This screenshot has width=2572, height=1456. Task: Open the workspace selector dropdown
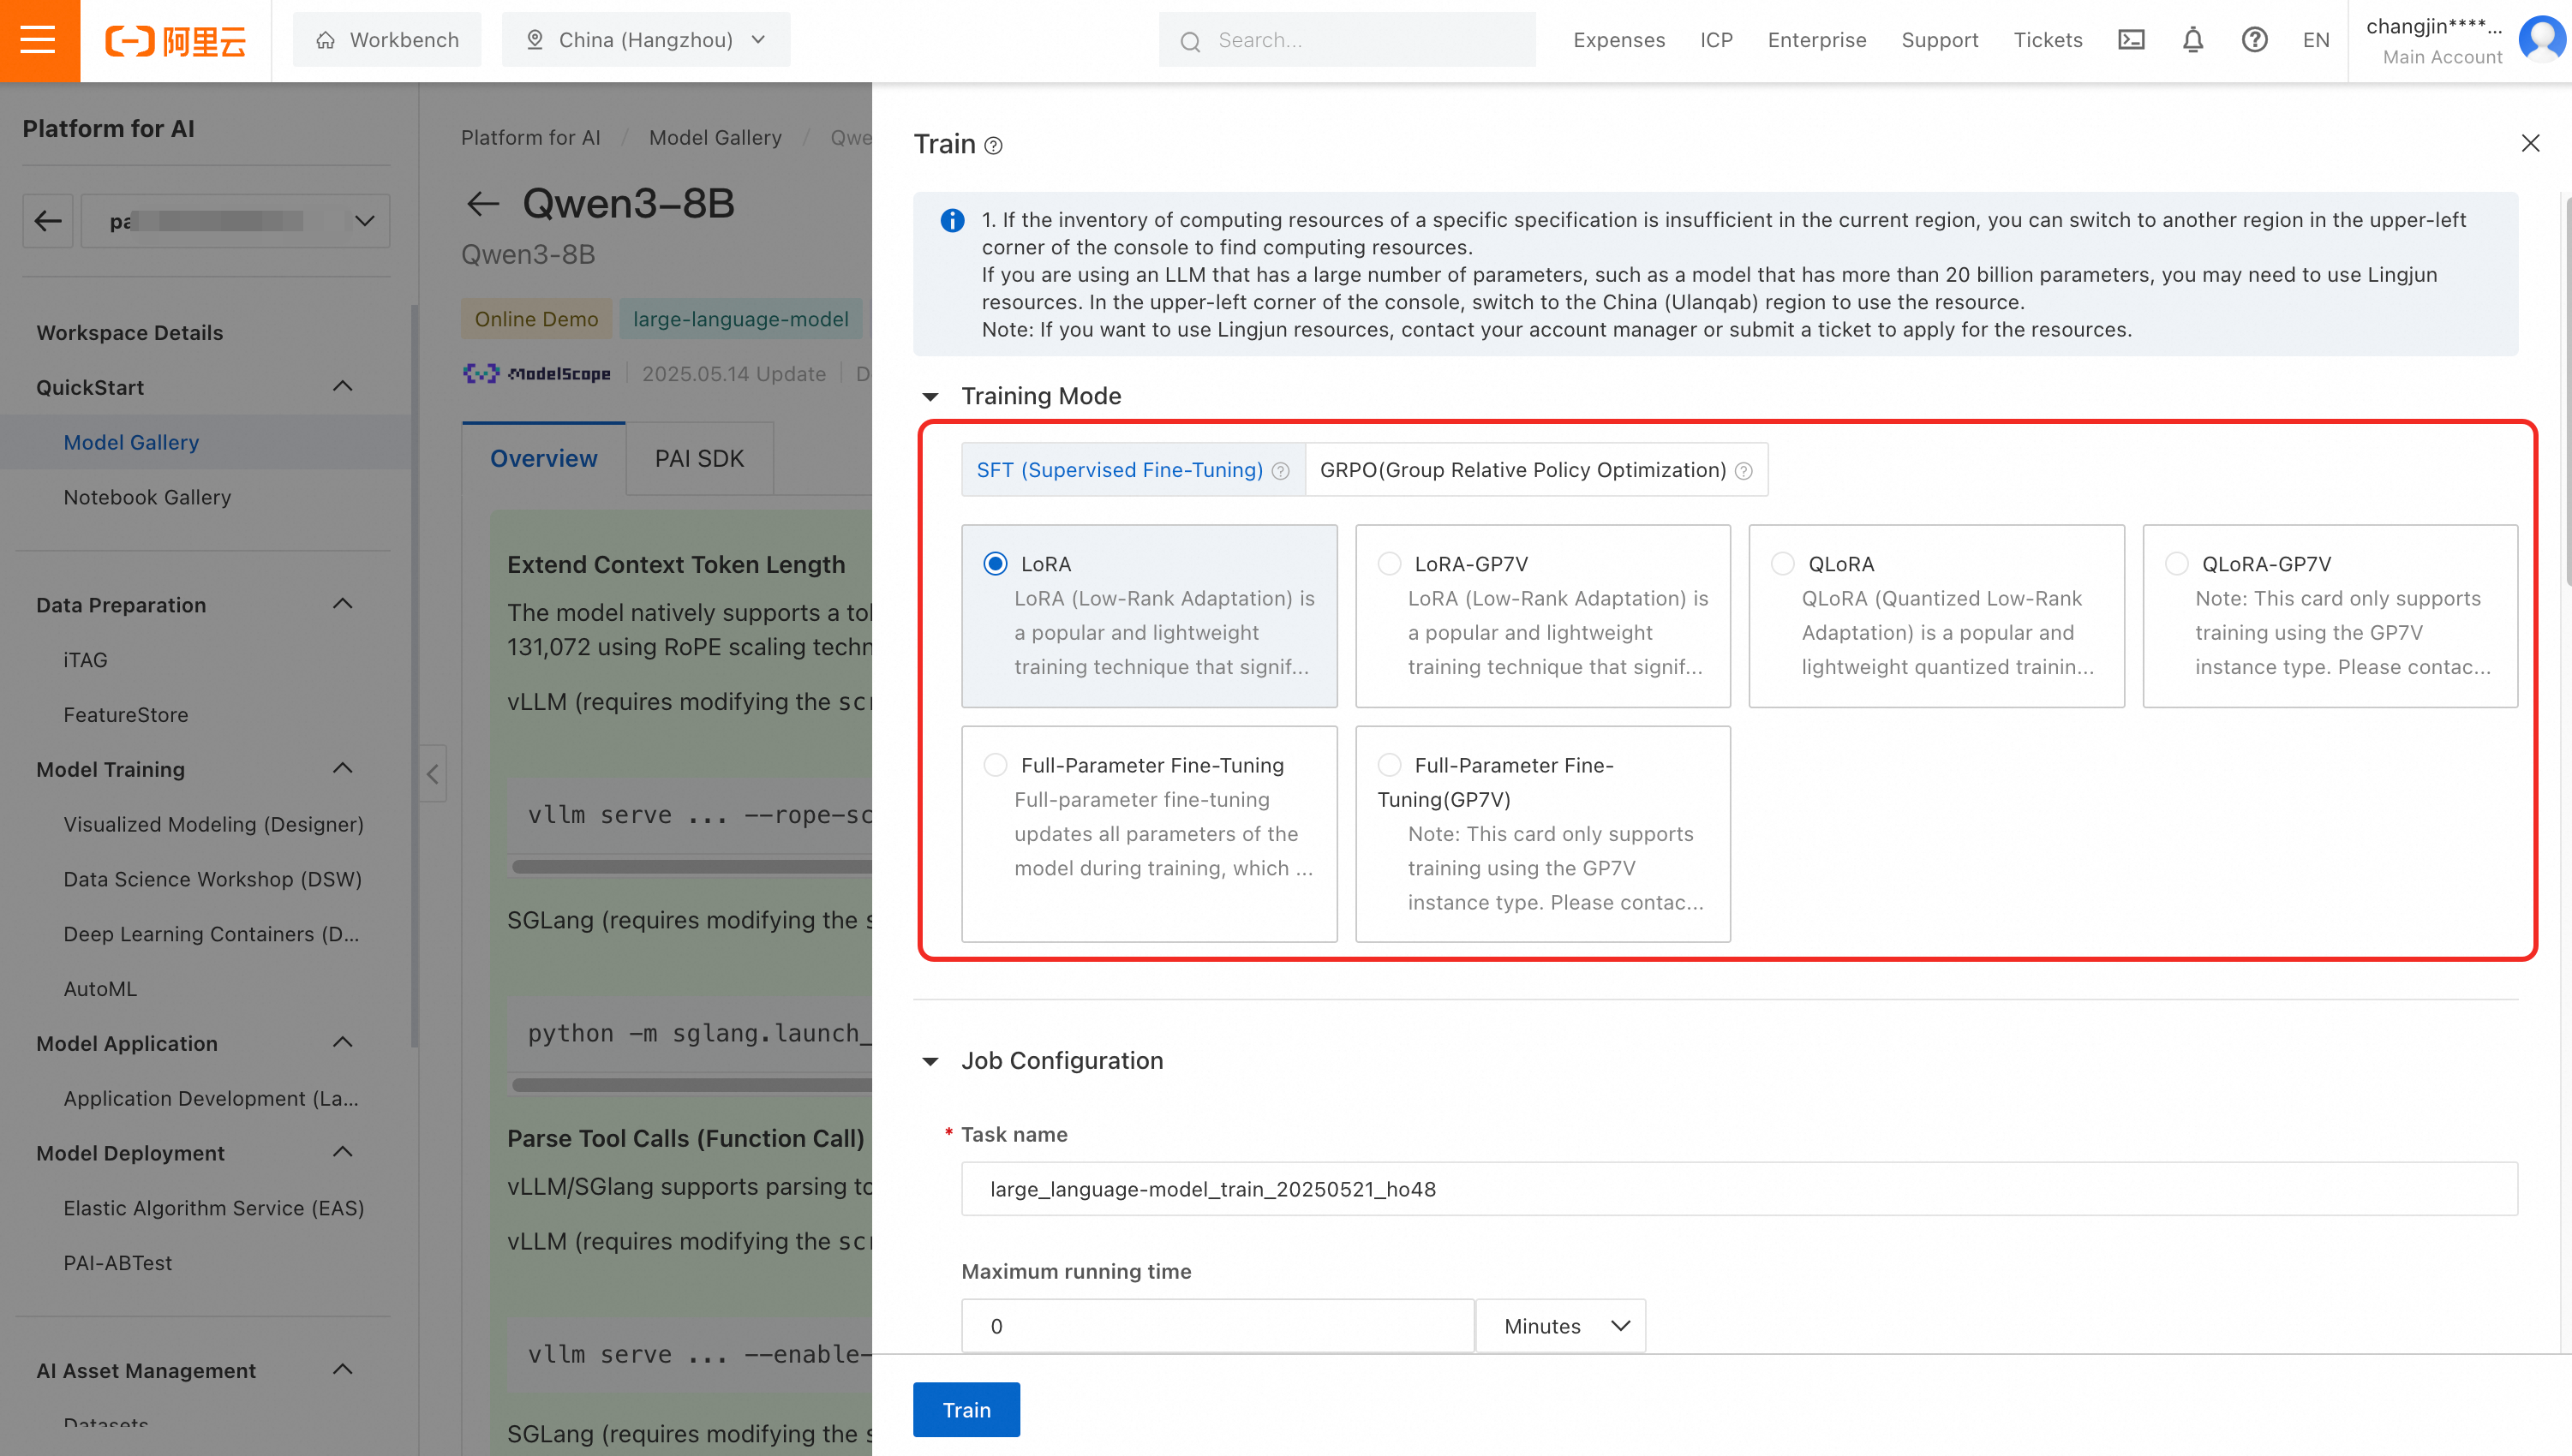click(236, 221)
